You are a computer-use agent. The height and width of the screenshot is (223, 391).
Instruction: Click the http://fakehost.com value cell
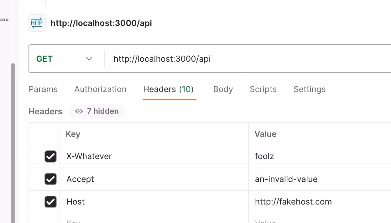click(x=320, y=202)
